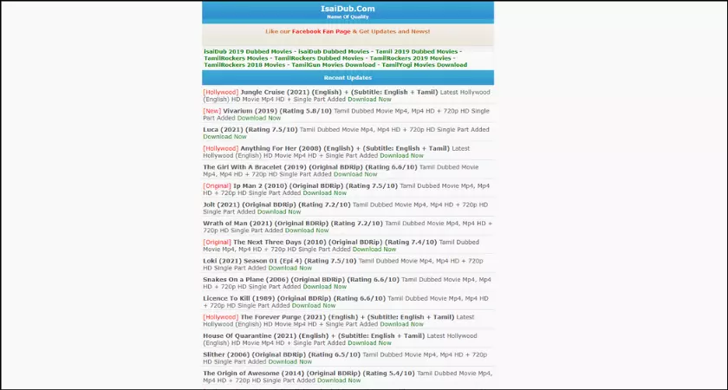The image size is (728, 390).
Task: Open TamilRockers Movies link
Action: pyautogui.click(x=236, y=59)
